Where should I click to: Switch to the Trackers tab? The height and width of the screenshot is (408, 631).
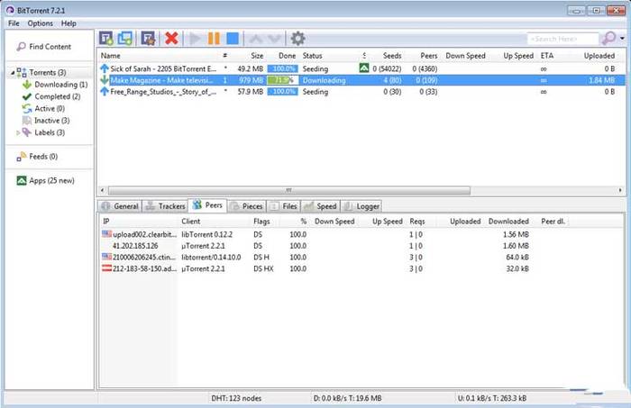coord(165,205)
